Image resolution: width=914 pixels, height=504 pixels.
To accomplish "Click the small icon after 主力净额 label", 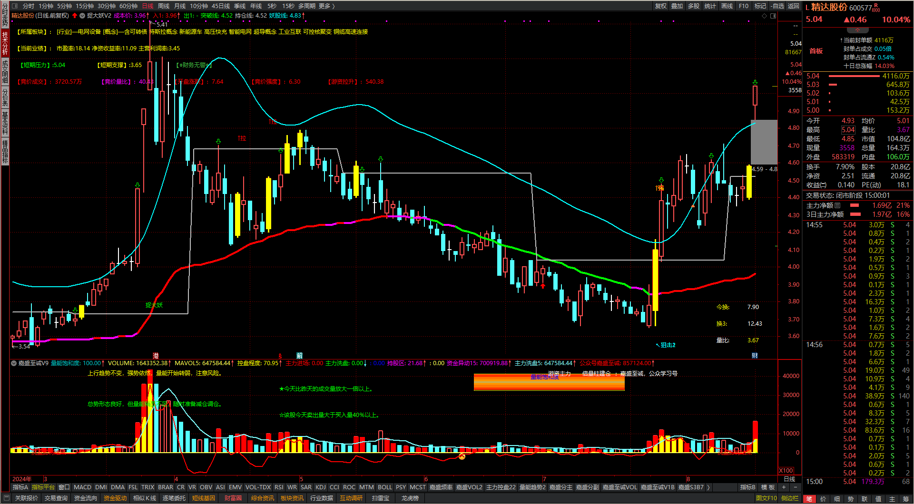I will (838, 205).
